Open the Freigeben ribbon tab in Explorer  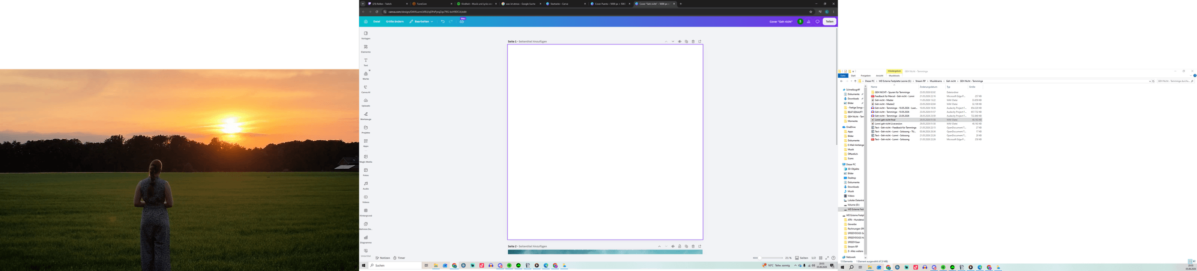(865, 76)
